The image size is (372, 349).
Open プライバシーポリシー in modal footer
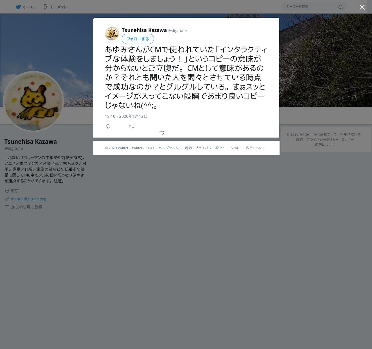point(211,148)
